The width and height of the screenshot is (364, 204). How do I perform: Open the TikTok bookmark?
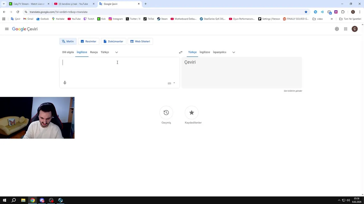click(x=149, y=19)
